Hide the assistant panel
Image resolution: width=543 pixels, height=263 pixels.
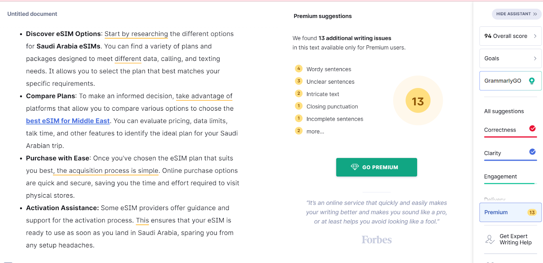(516, 14)
